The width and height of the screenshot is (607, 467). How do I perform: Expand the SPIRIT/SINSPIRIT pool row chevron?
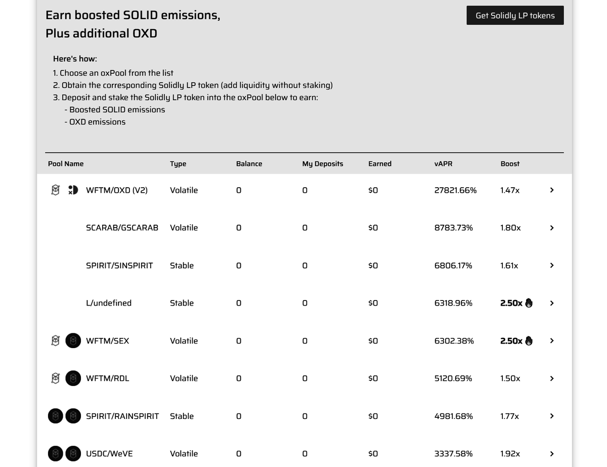pyautogui.click(x=552, y=265)
